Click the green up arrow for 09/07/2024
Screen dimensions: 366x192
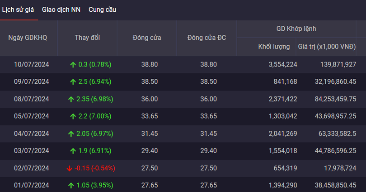pyautogui.click(x=73, y=82)
